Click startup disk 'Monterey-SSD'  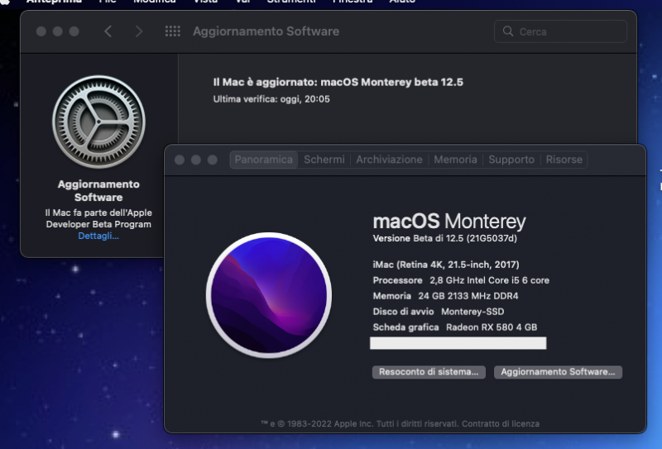[x=473, y=312]
